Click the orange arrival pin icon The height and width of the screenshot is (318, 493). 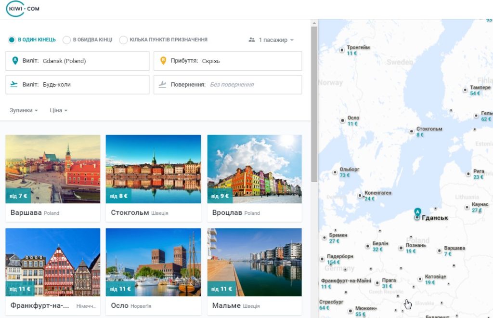click(x=163, y=61)
